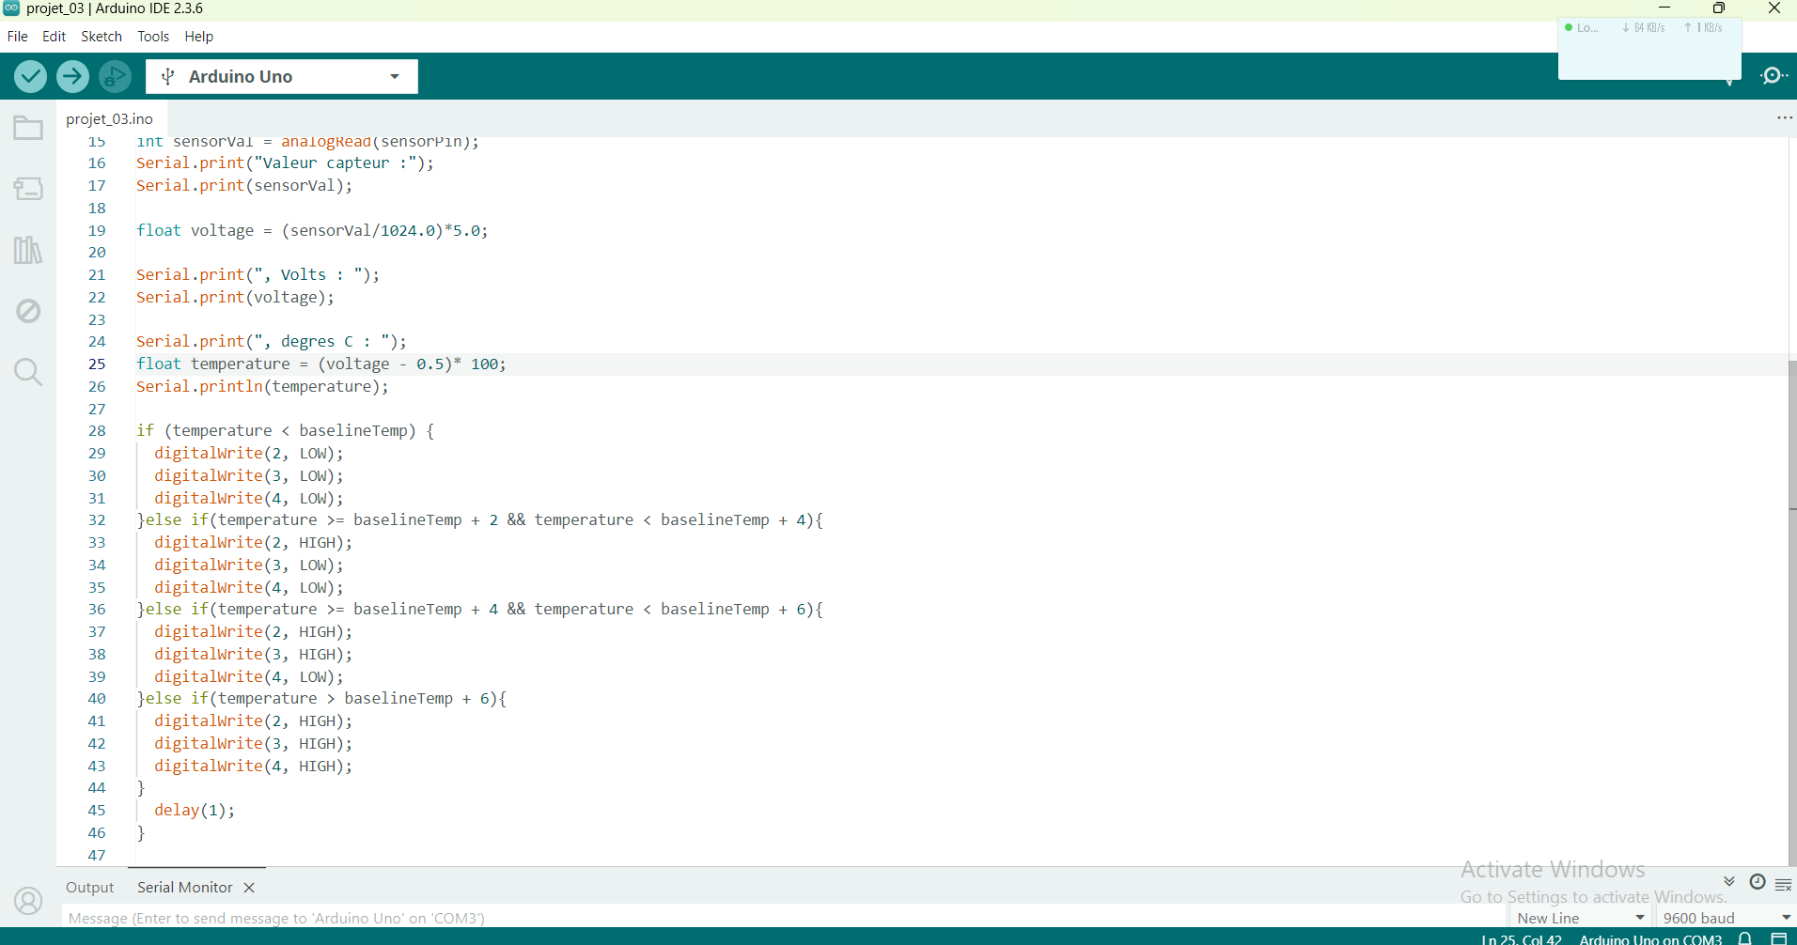Collapse the Serial Monitor panel with the chevron
This screenshot has width=1797, height=945.
(1728, 880)
